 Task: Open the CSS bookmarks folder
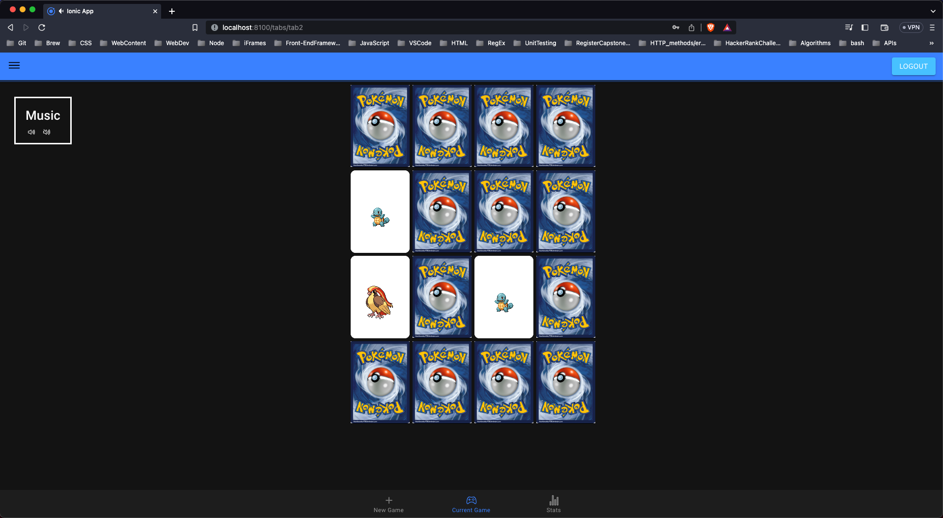pos(80,43)
